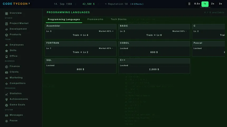
Task: Click the Pascal card title
Action: [198, 43]
